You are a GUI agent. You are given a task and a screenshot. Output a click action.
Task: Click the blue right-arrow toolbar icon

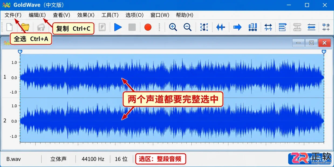point(237,27)
